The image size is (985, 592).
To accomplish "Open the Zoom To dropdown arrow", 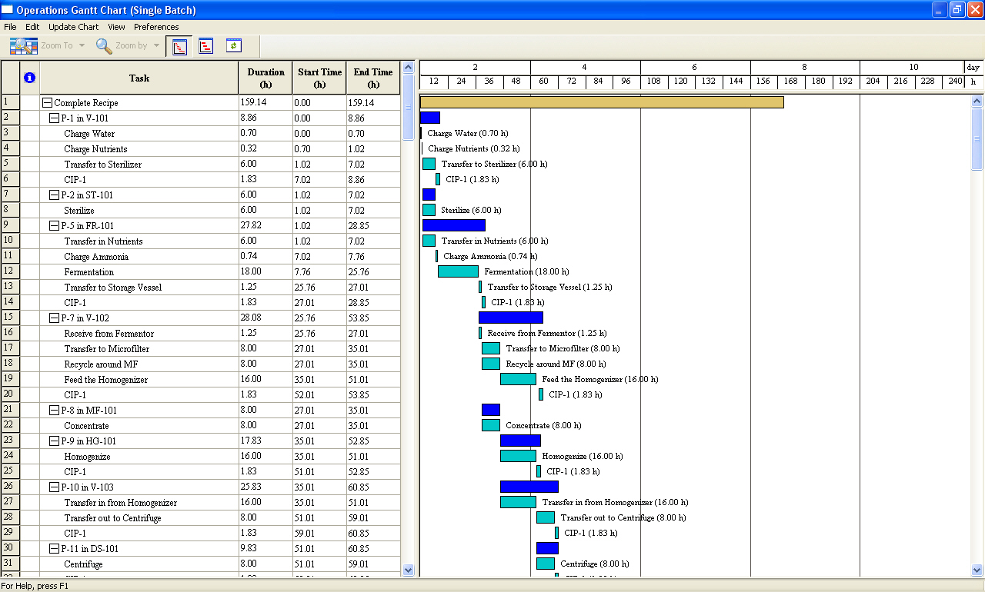I will (80, 46).
